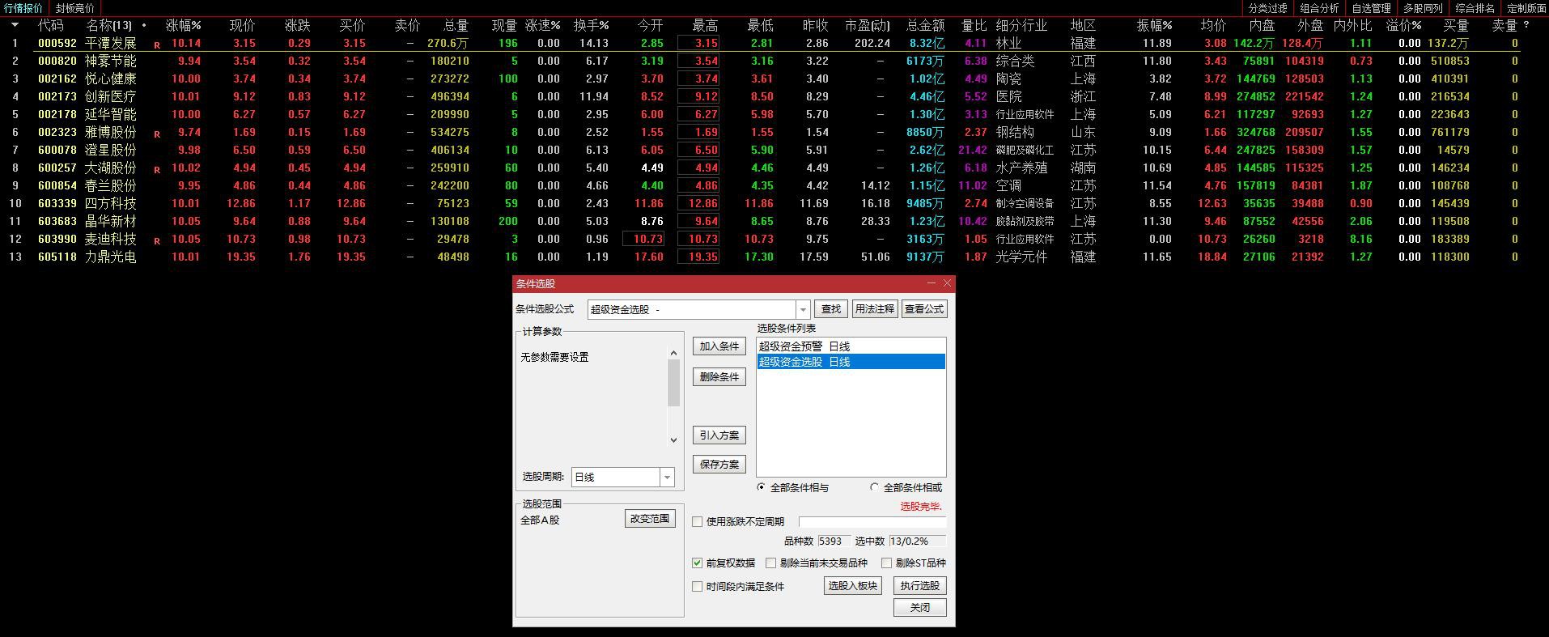Open 自选管理 menu

(x=1372, y=8)
